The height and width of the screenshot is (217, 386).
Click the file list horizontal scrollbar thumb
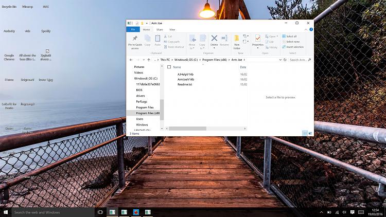point(187,129)
